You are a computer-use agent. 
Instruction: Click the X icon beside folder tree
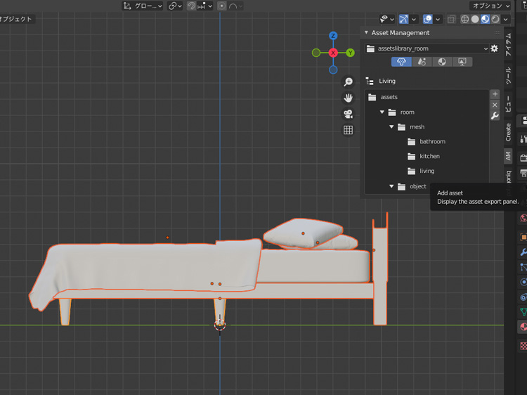[x=495, y=105]
